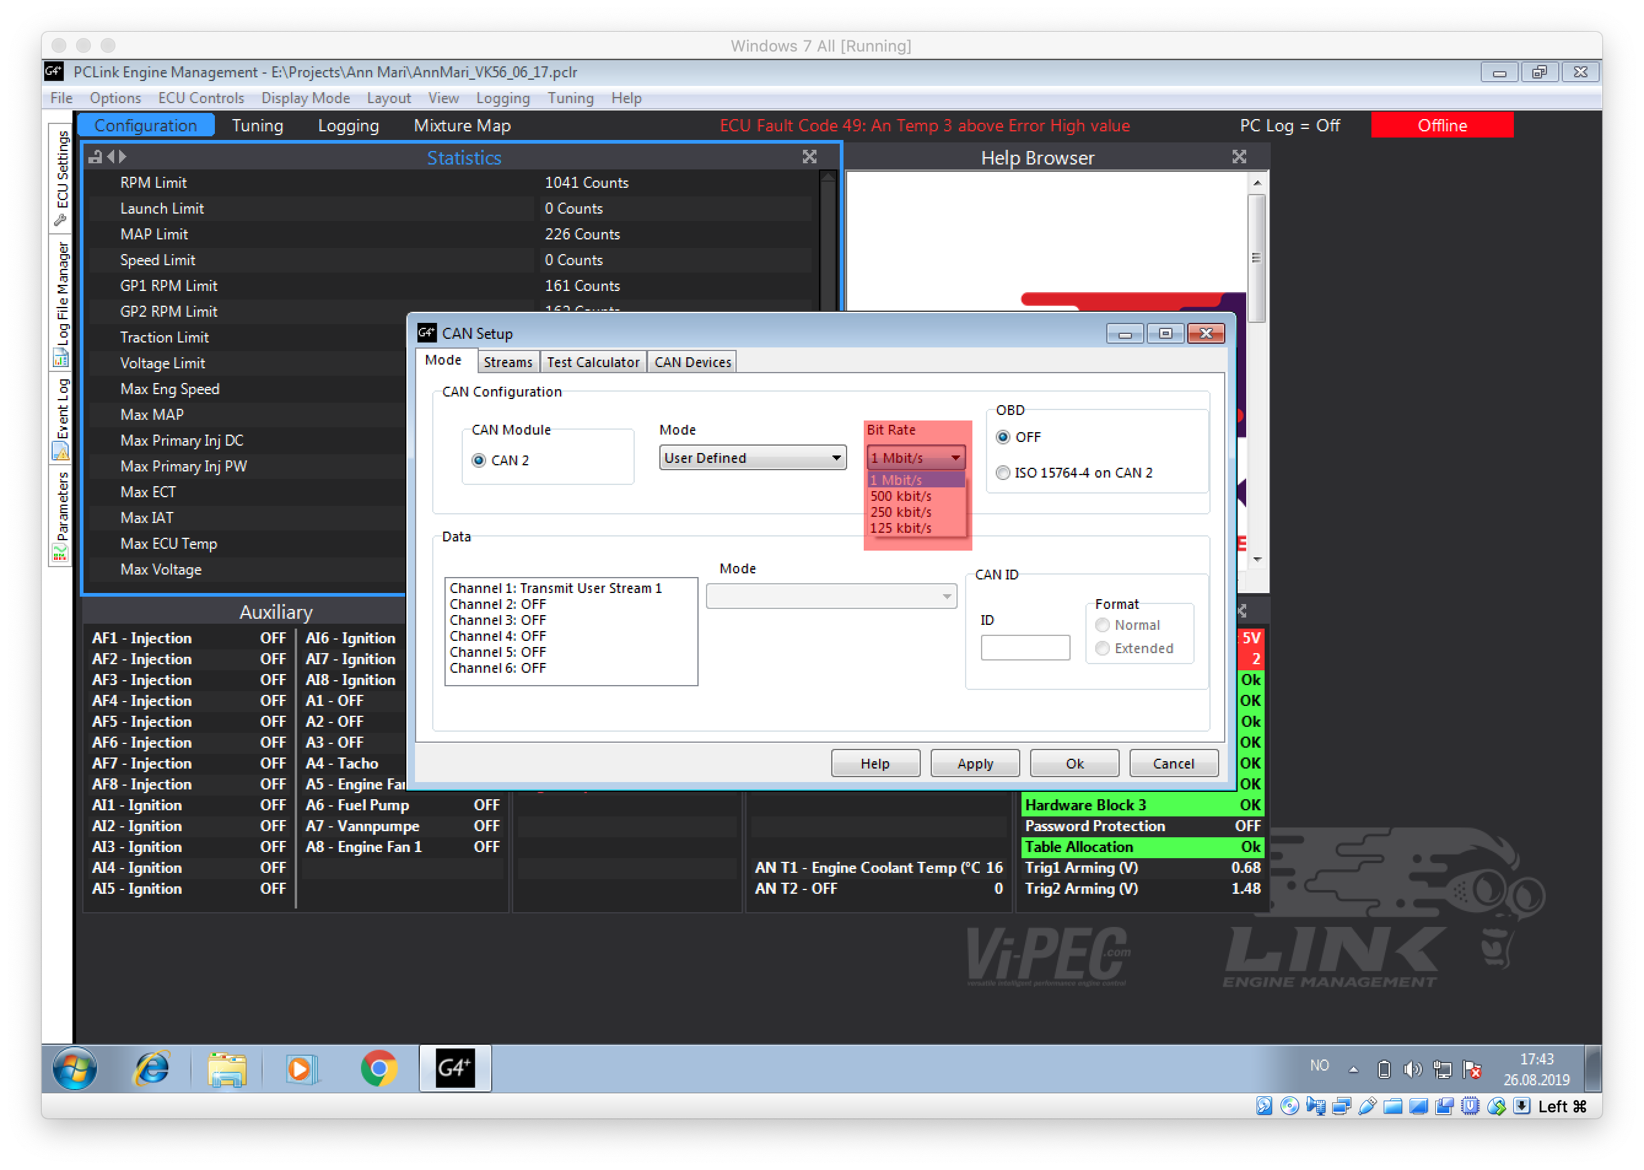Click the Statistics panel left arrow
1644x1170 pixels.
111,157
